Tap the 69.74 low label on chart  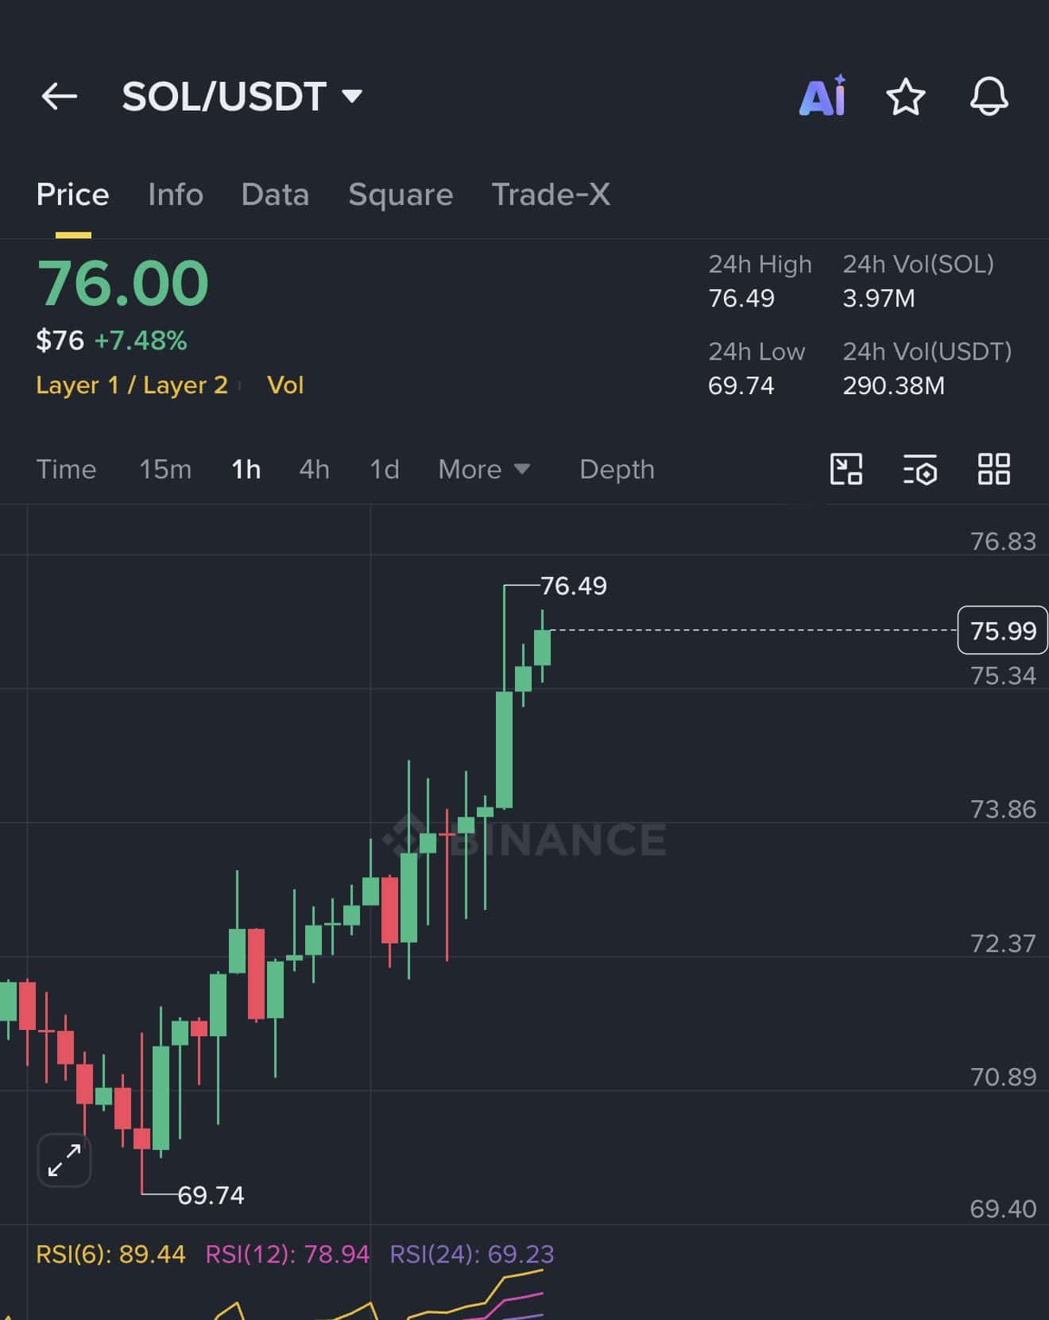click(211, 1195)
